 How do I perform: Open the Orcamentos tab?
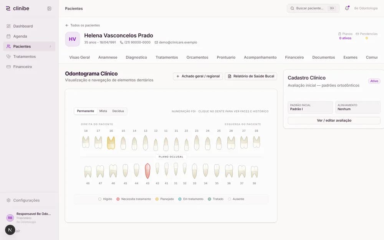pyautogui.click(x=197, y=57)
